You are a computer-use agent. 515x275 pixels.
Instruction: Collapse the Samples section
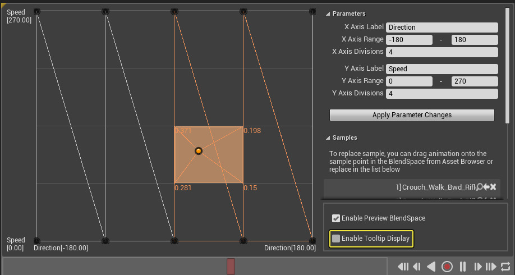pos(328,137)
